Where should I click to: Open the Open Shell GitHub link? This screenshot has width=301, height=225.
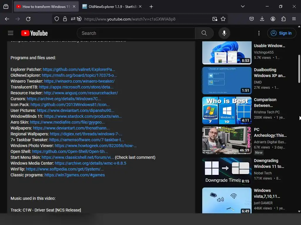click(x=70, y=151)
